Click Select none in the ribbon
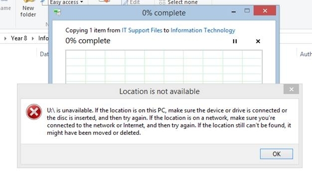 pyautogui.click(x=178, y=2)
